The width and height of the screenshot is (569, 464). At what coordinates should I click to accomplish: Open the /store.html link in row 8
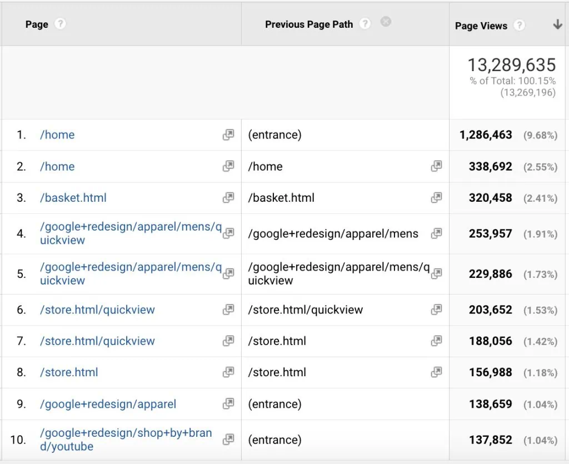click(69, 372)
